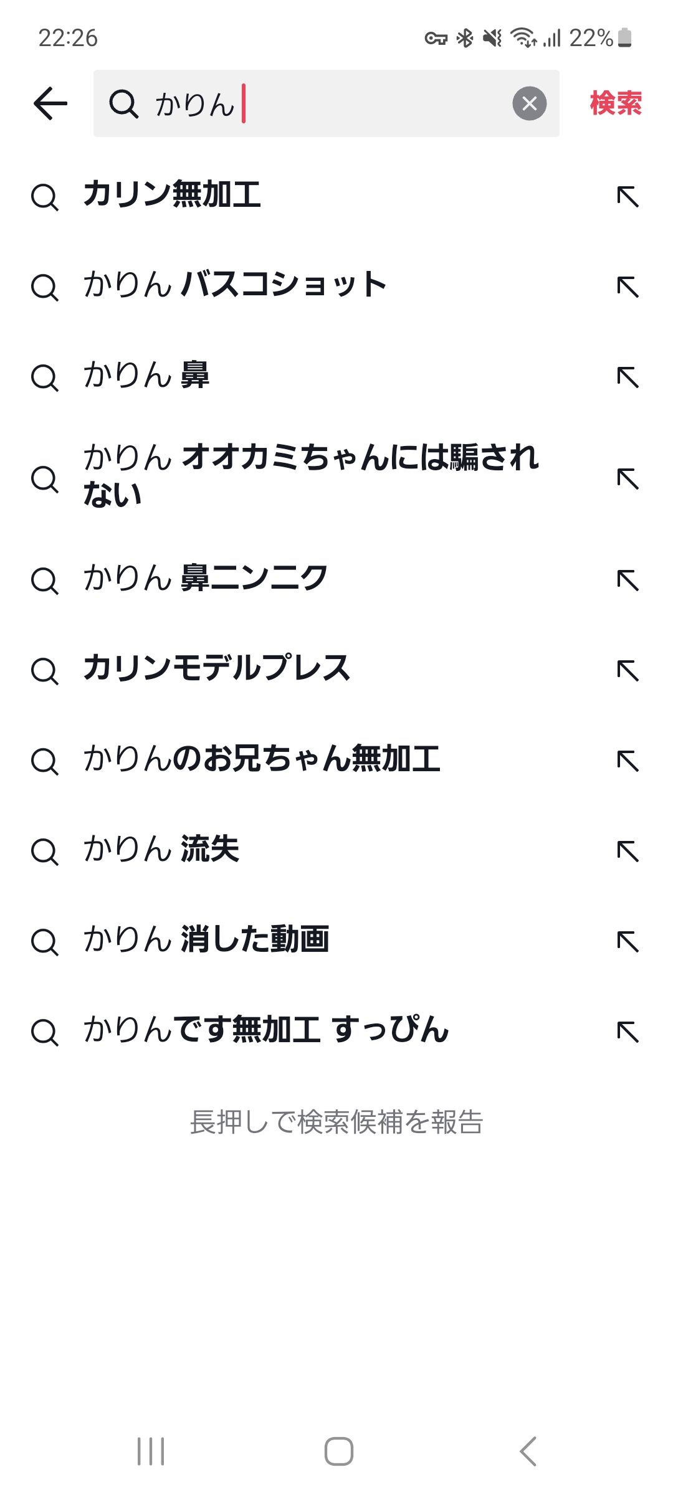Tap the back arrow beside the search bar
Image resolution: width=673 pixels, height=1495 pixels.
point(50,103)
